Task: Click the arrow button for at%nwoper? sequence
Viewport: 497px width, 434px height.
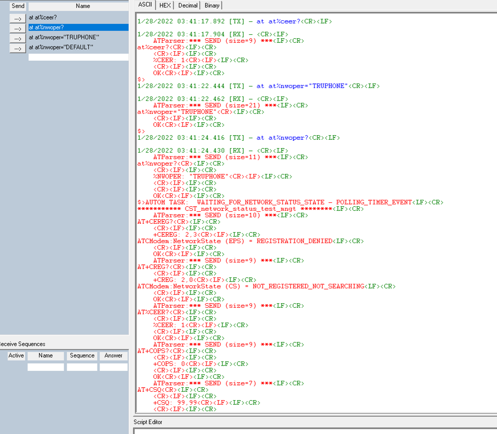Action: [x=17, y=28]
